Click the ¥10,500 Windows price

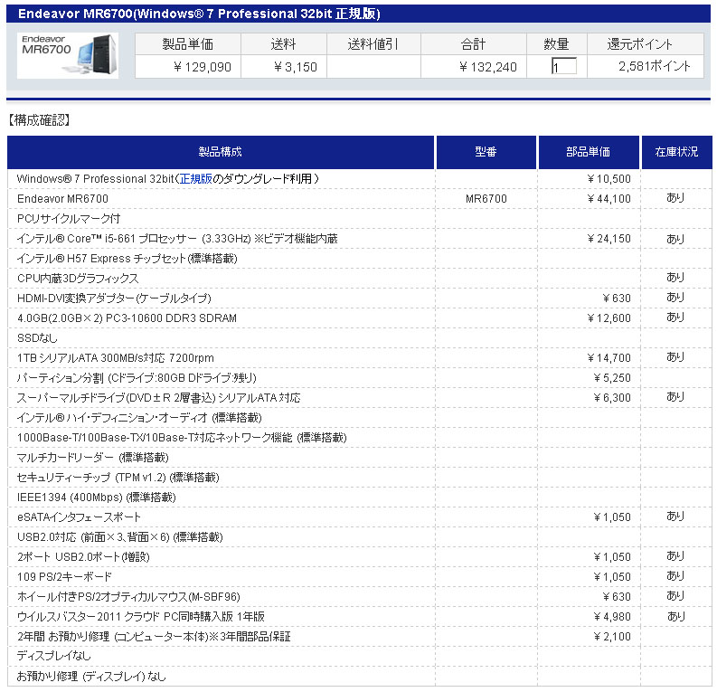coord(609,179)
